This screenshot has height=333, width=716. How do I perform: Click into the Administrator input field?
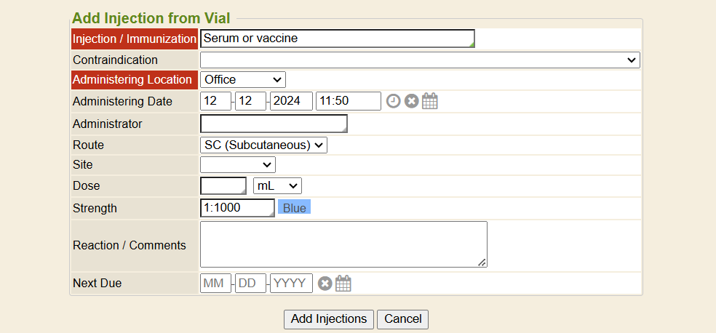[x=274, y=124]
